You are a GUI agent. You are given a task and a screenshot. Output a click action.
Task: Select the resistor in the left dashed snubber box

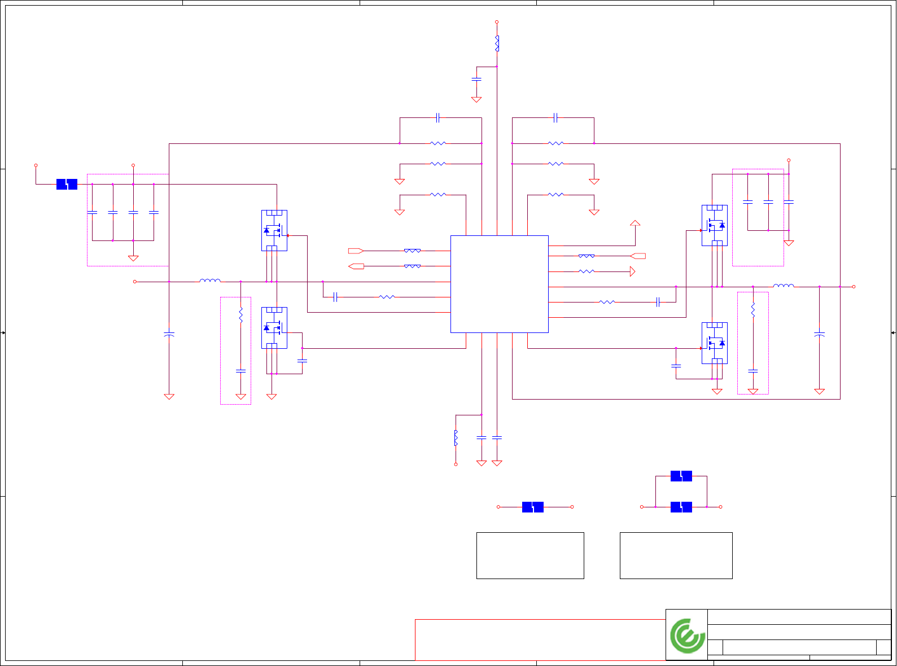point(240,315)
